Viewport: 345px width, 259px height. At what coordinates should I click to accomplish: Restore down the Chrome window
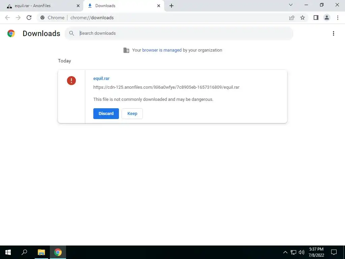(322, 5)
